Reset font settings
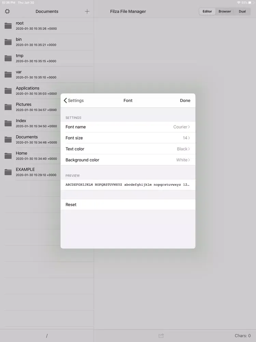This screenshot has height=342, width=256. [128, 205]
